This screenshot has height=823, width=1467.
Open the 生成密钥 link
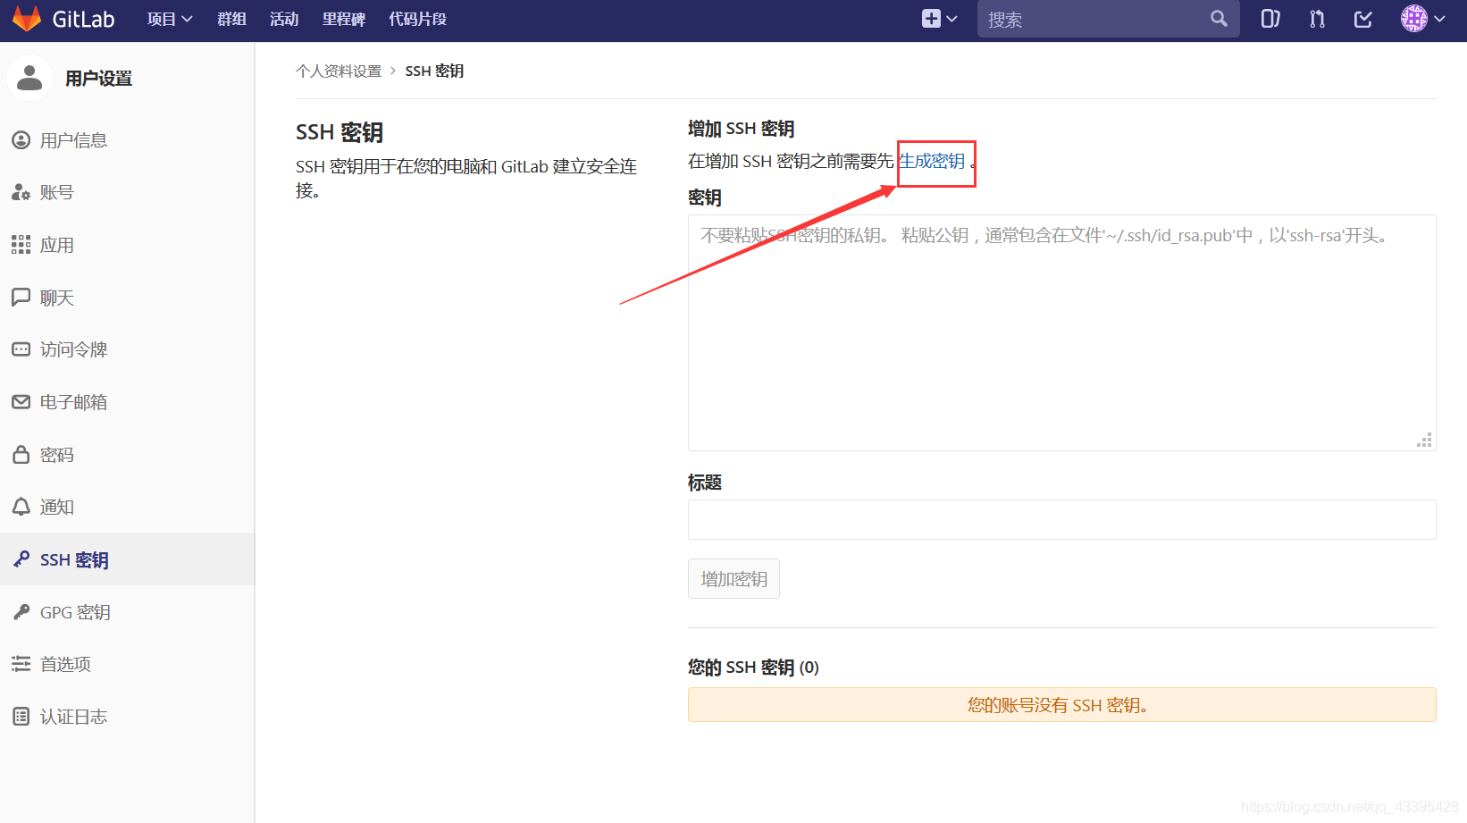(x=932, y=161)
